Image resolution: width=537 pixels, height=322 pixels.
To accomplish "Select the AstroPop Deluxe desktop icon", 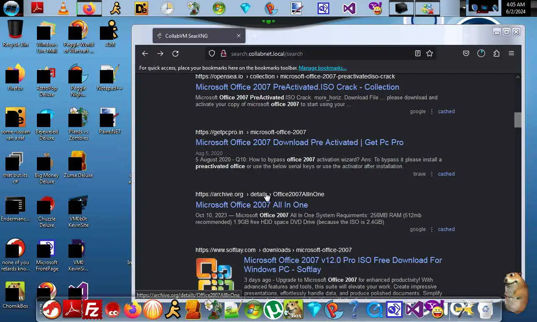I will pos(47,80).
